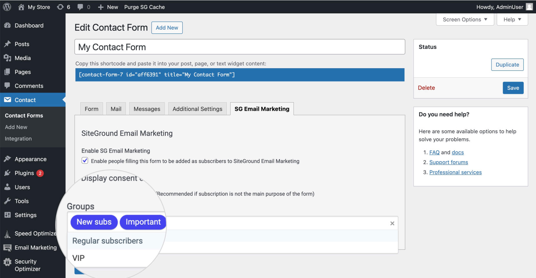Click the New subs group tag
Image resolution: width=536 pixels, height=278 pixels.
(x=94, y=222)
